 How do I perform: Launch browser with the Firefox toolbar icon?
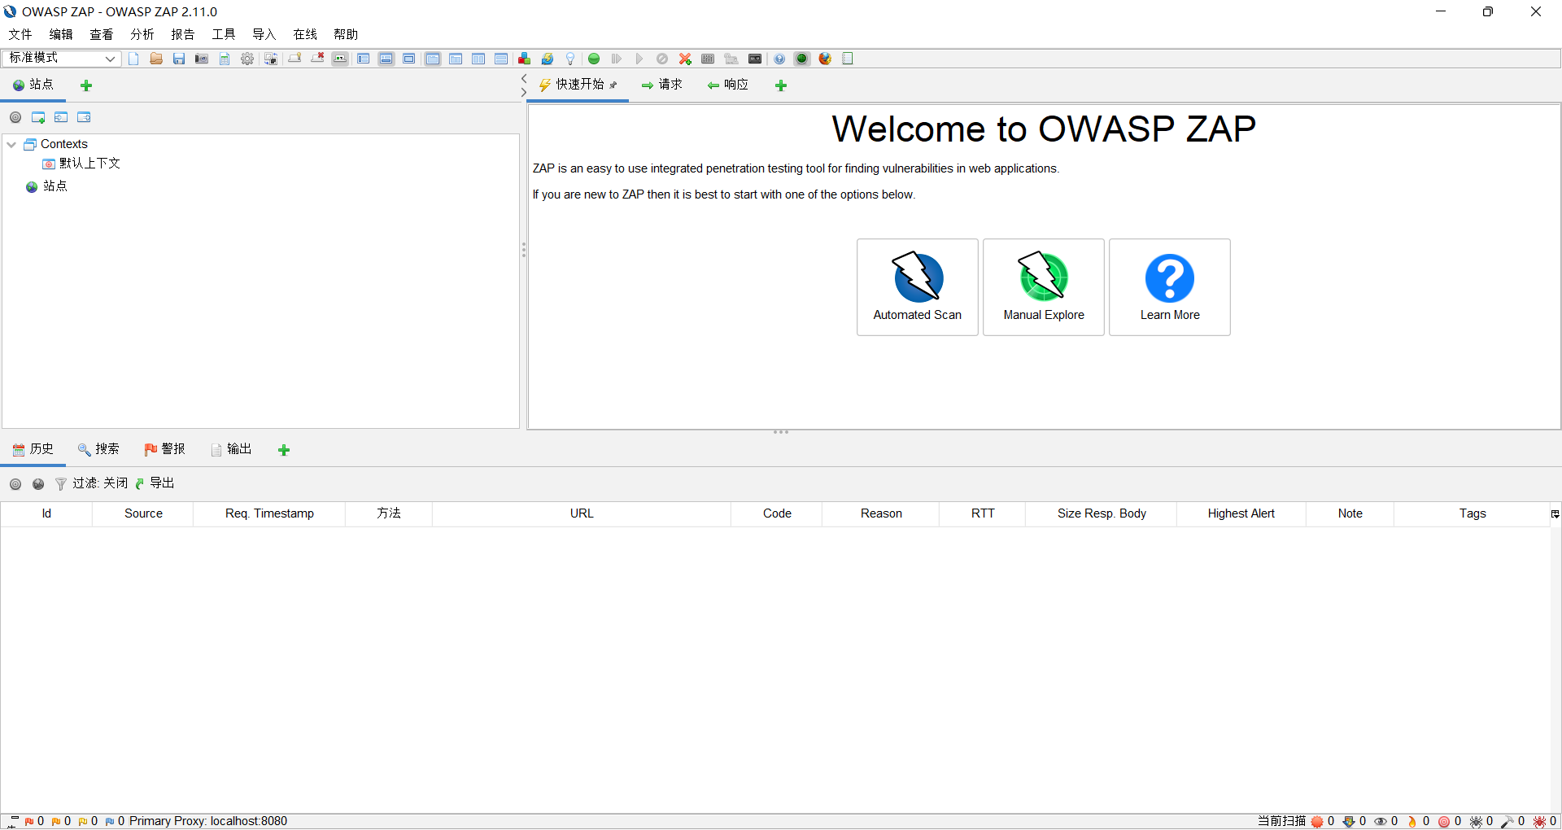pos(825,59)
